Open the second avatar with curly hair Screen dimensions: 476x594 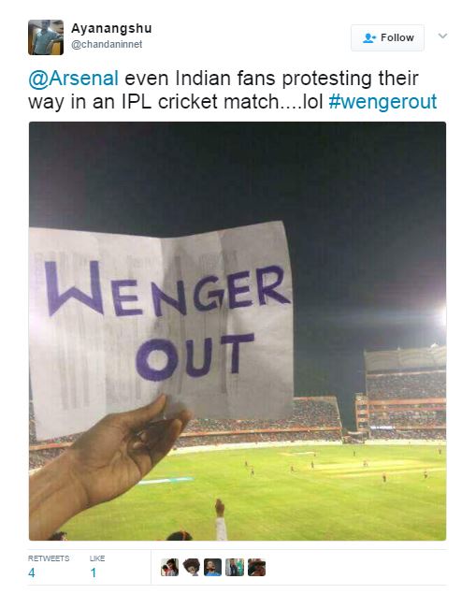191,567
